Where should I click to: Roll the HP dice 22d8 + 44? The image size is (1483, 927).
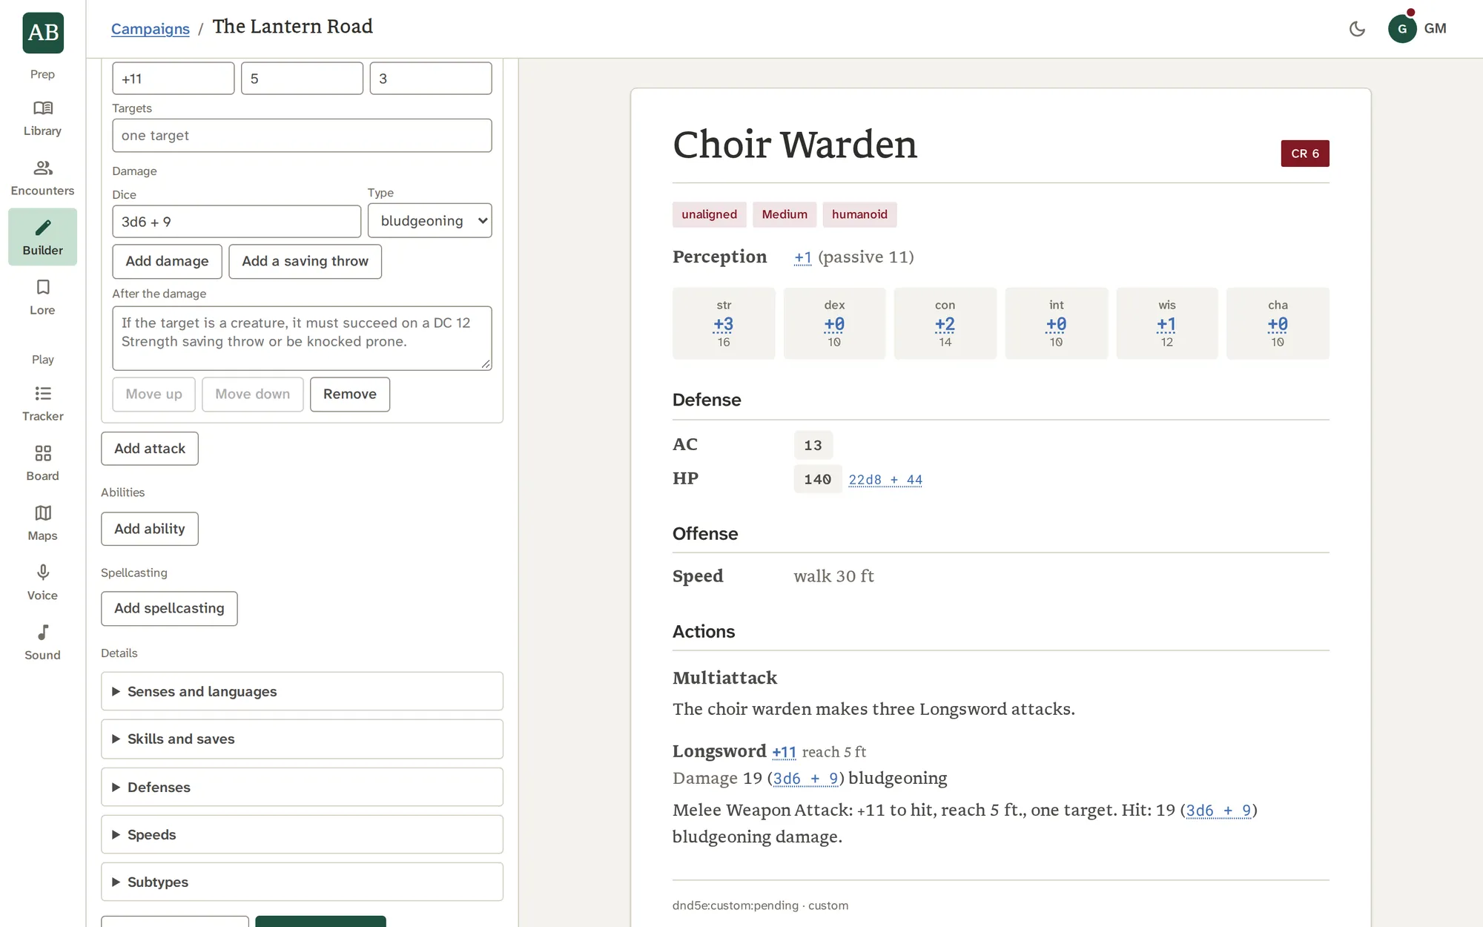885,480
